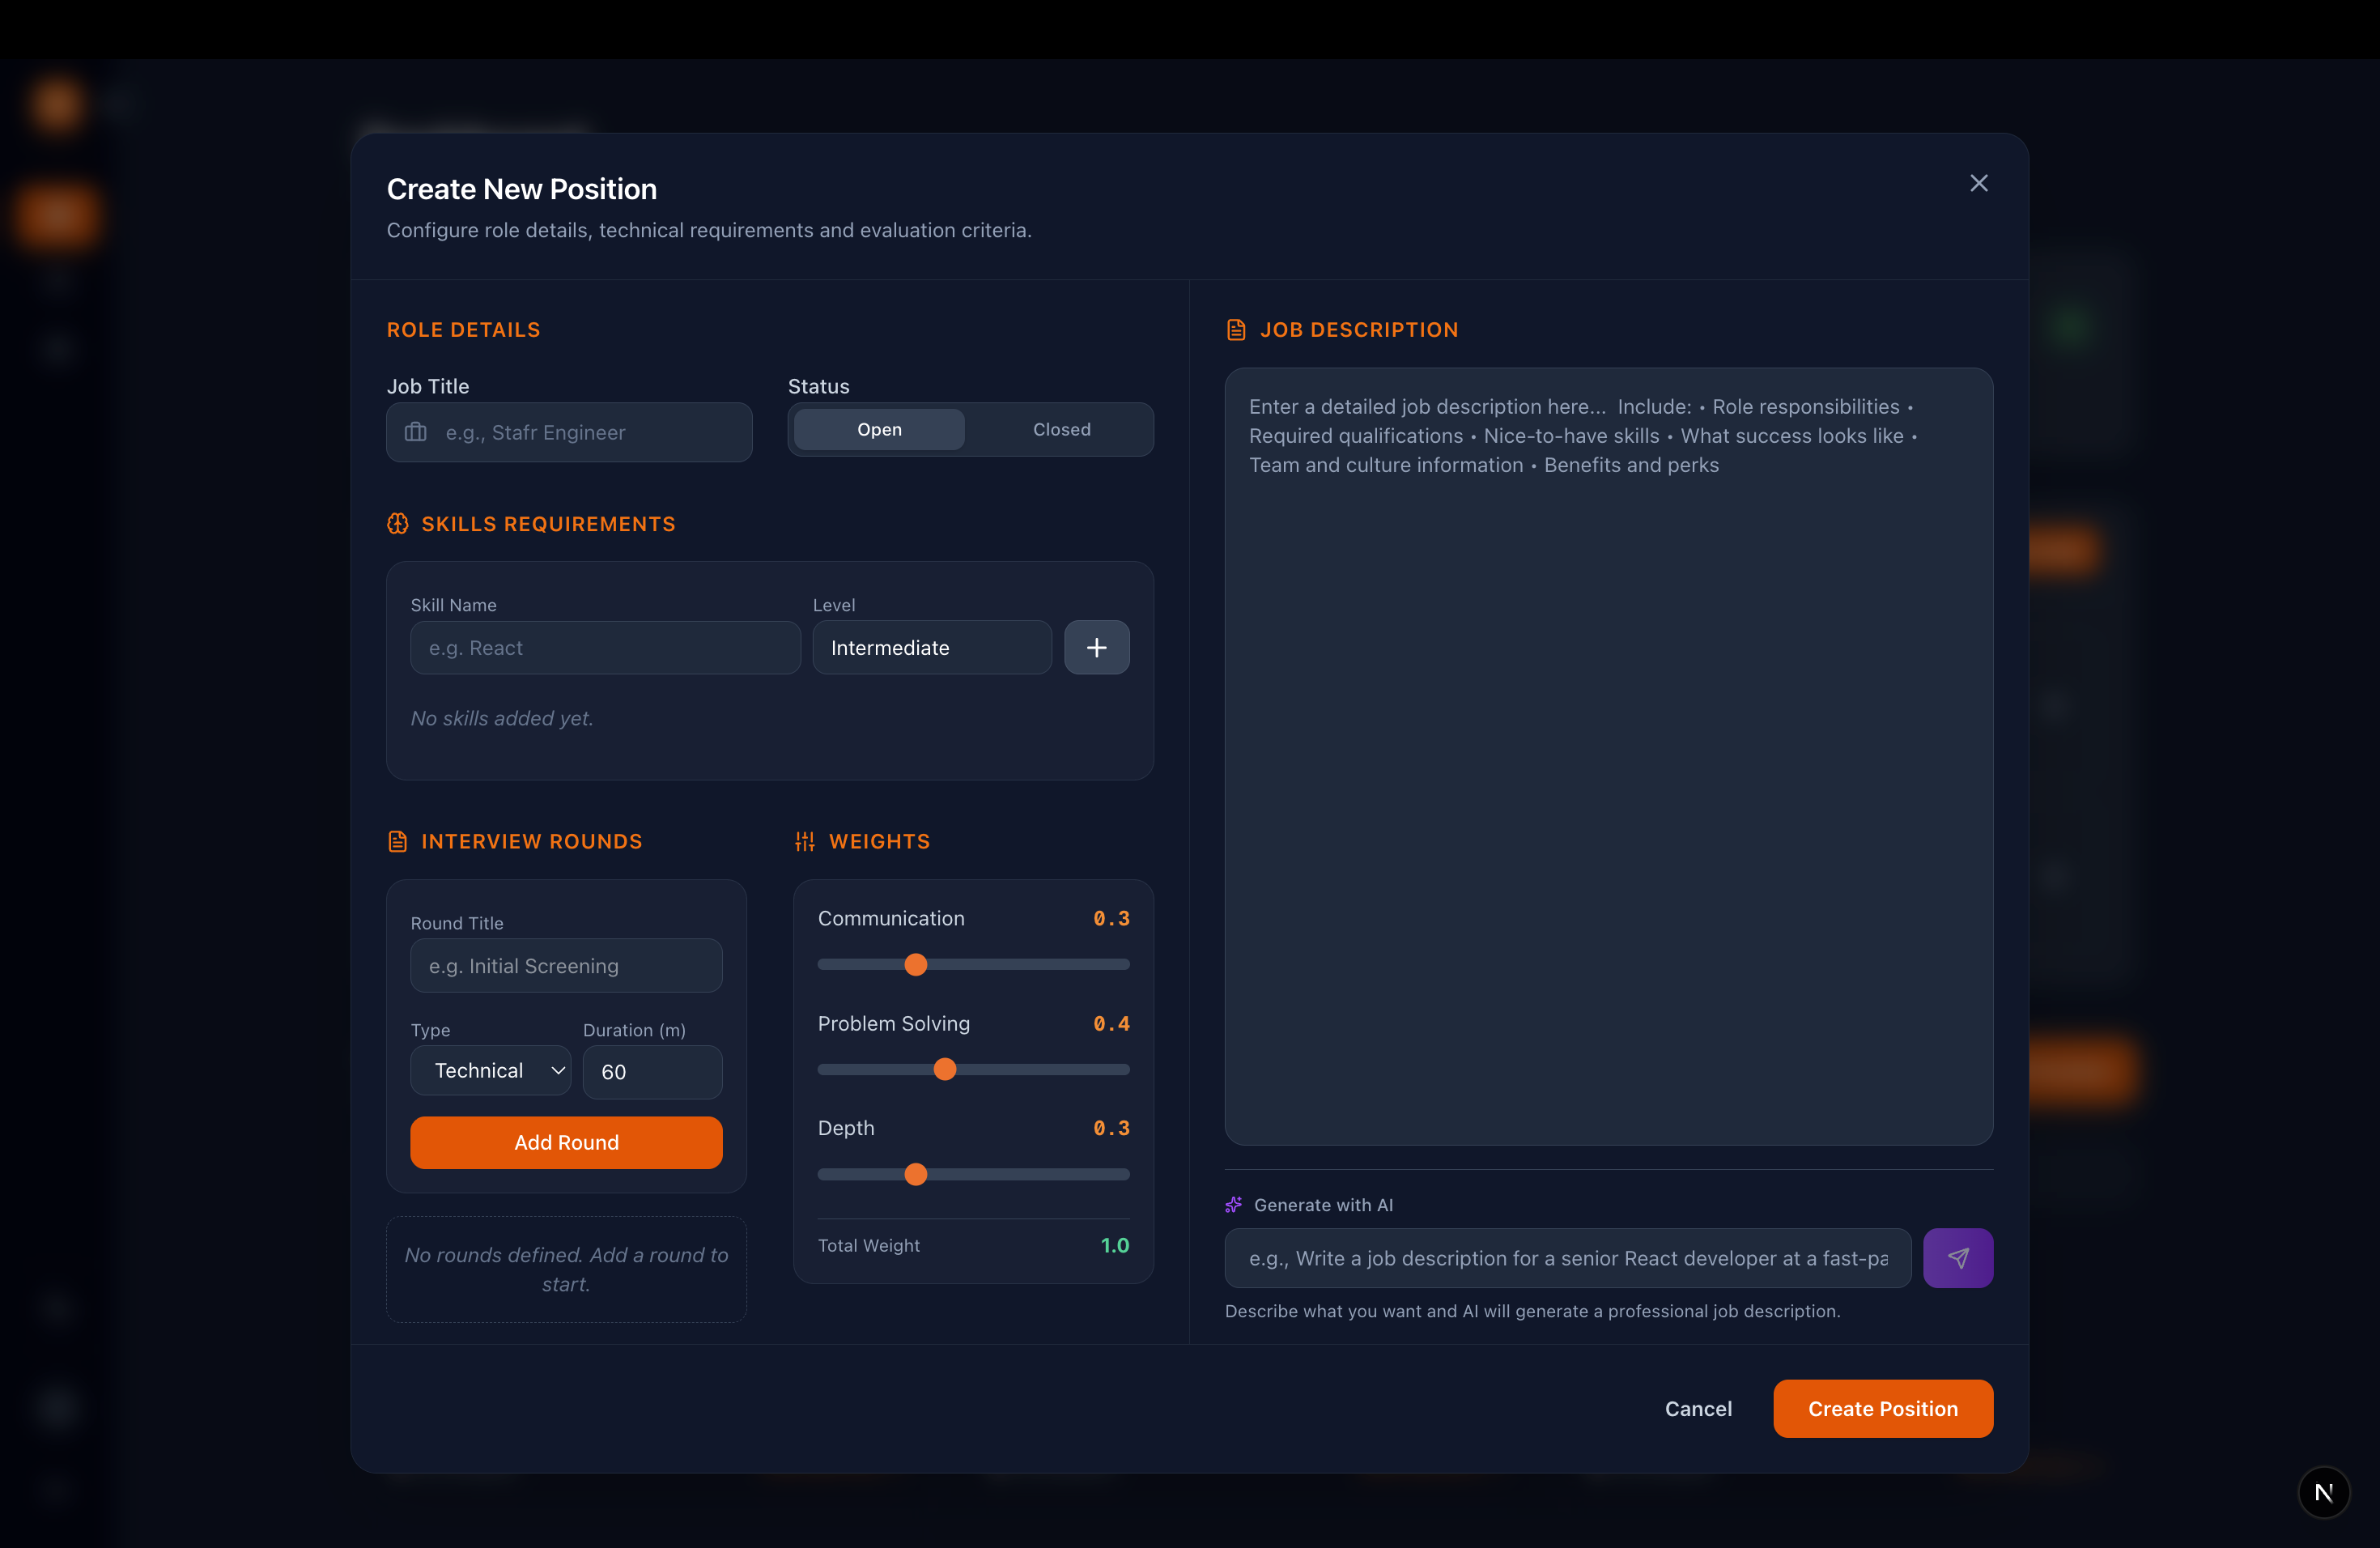
Task: Expand the round Type Technical dropdown
Action: coord(490,1070)
